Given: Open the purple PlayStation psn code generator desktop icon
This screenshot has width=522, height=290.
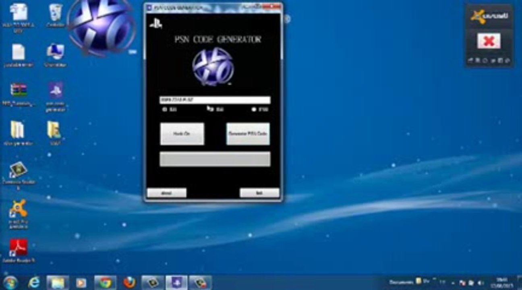Looking at the screenshot, I should tap(56, 97).
